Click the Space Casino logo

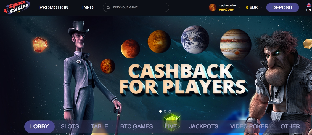click(17, 7)
